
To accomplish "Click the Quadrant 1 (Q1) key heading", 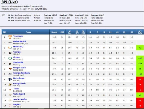I will coord(50,15).
